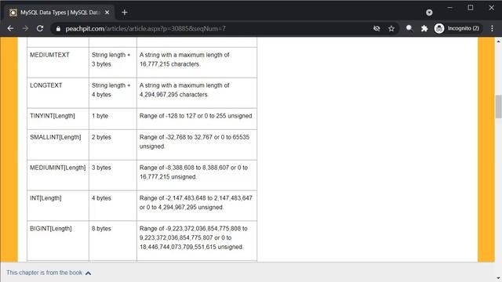Image resolution: width=502 pixels, height=282 pixels.
Task: Click 'String length + 4 bytes' cell
Action: (113, 92)
